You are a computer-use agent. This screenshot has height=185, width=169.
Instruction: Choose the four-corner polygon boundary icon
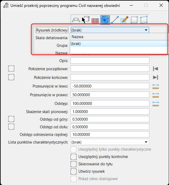coord(144,20)
